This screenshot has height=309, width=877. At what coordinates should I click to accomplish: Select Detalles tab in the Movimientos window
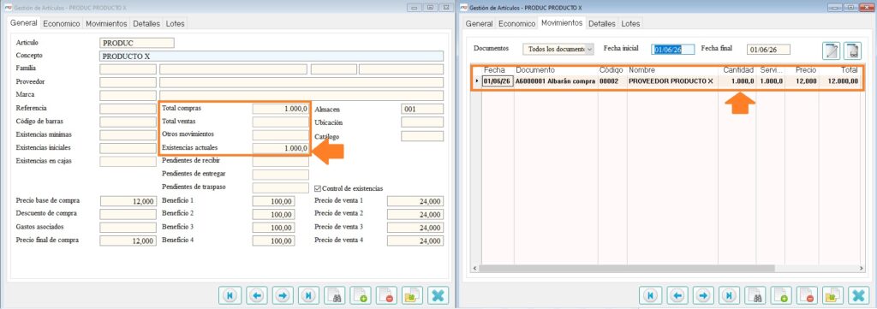pyautogui.click(x=602, y=23)
